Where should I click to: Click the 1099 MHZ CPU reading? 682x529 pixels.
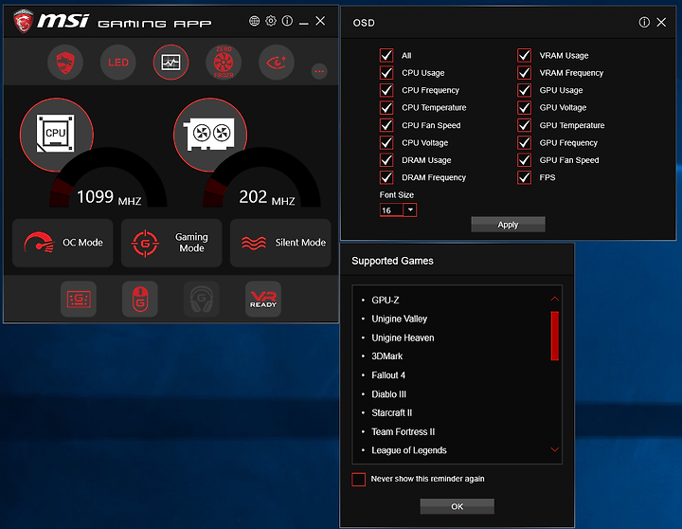(109, 197)
